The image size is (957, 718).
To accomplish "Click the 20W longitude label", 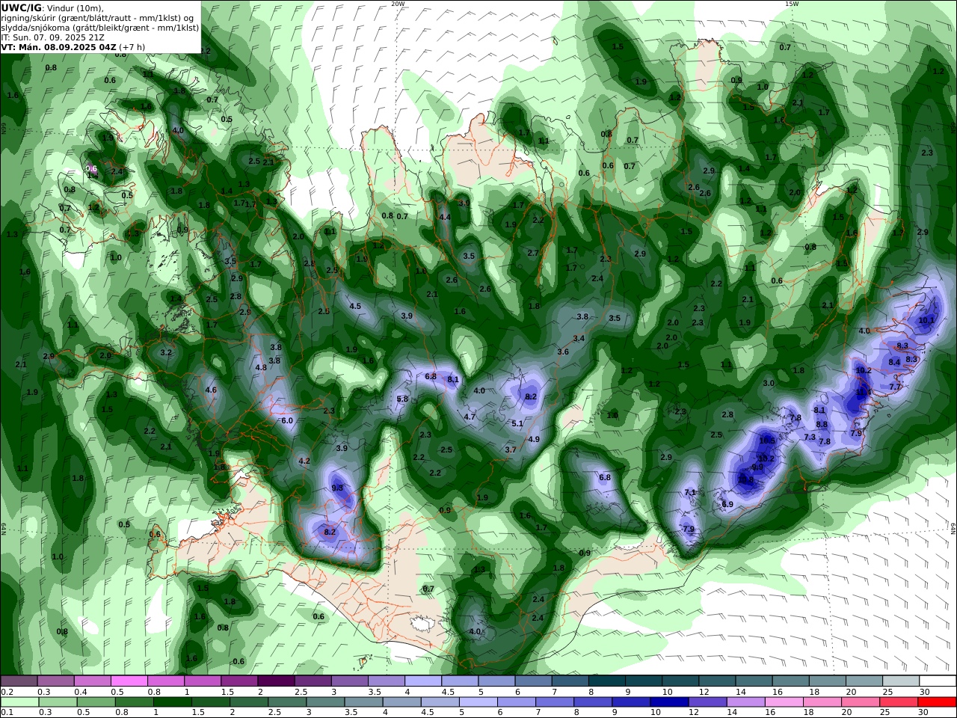I will point(398,4).
